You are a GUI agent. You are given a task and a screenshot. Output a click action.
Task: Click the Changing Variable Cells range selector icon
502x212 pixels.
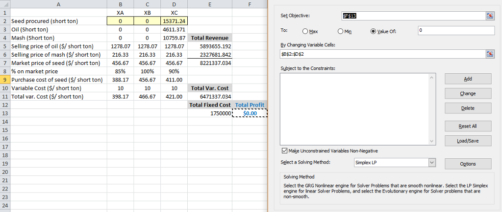[489, 54]
